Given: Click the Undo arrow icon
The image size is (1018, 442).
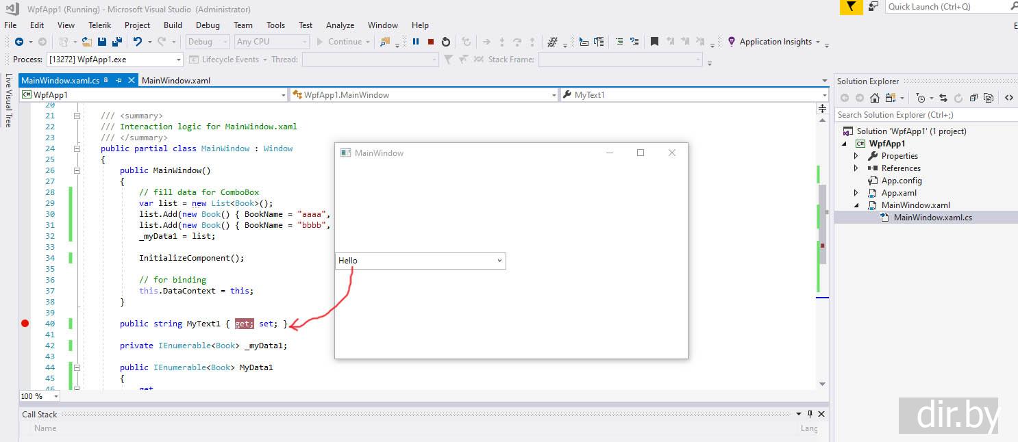Looking at the screenshot, I should click(x=138, y=42).
